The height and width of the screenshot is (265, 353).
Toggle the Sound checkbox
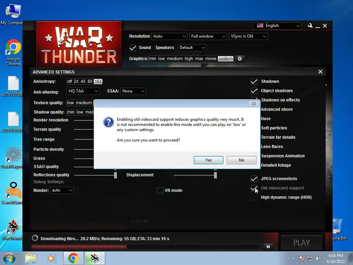click(x=133, y=48)
